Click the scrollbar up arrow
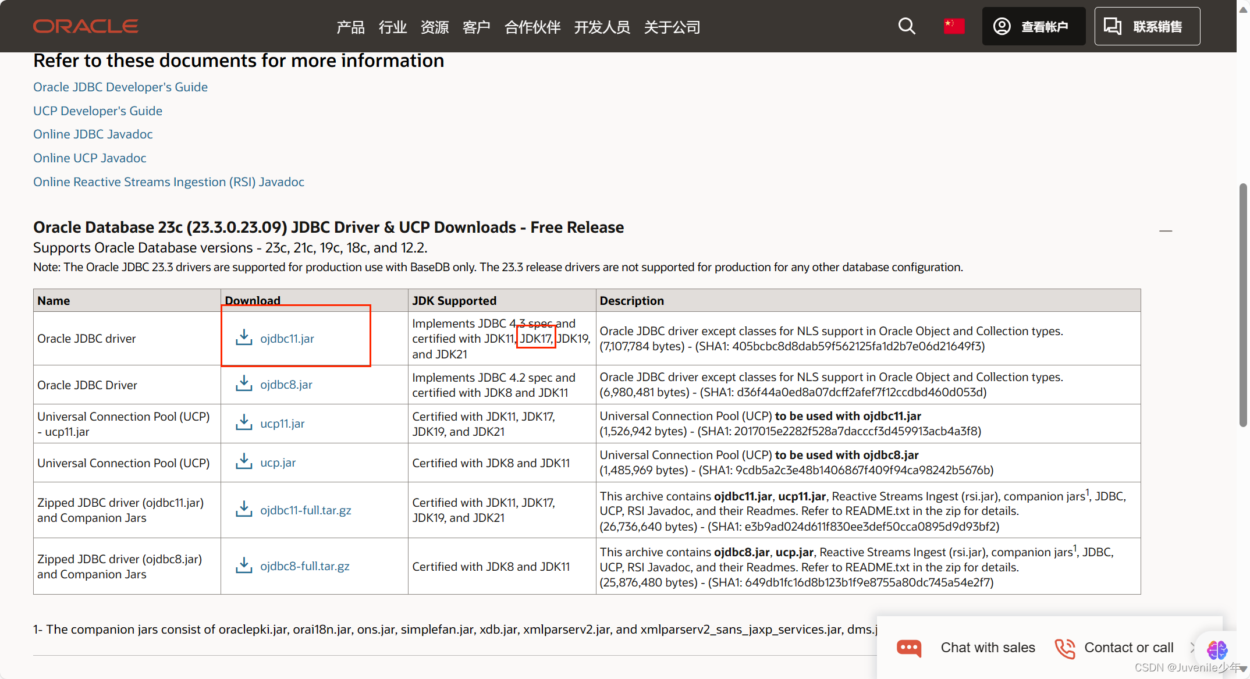This screenshot has height=679, width=1250. point(1243,10)
